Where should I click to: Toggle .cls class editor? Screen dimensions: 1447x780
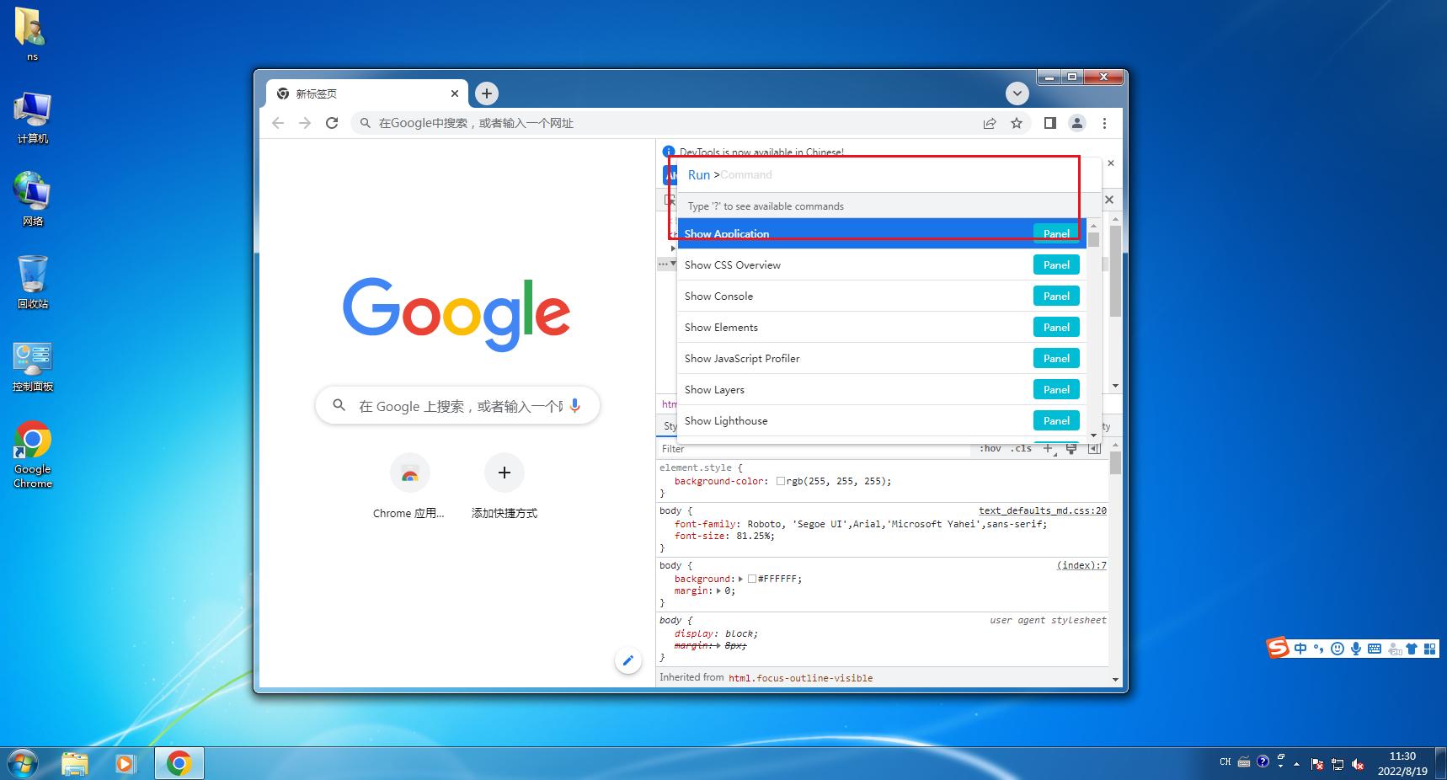pos(1021,448)
